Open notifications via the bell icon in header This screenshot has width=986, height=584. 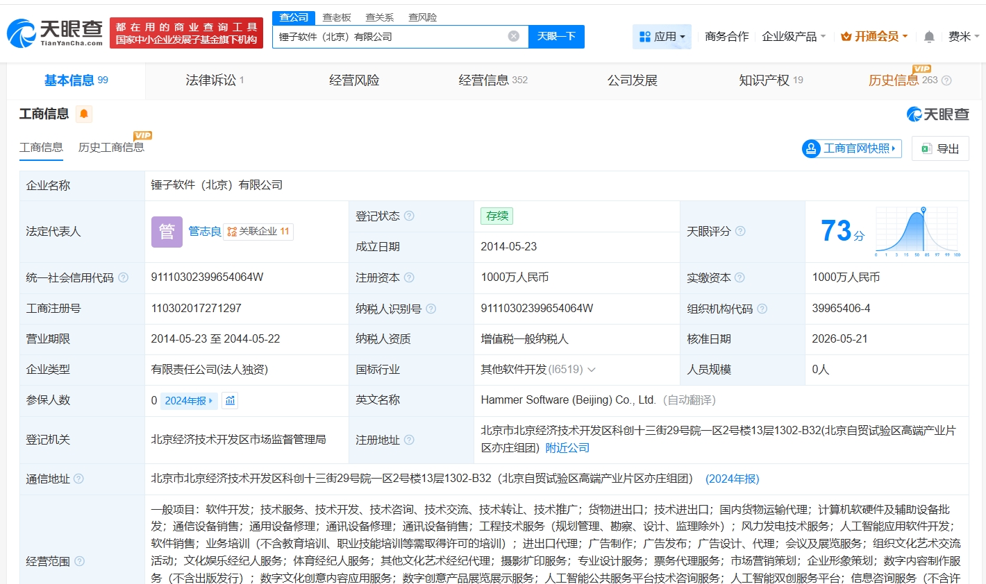click(929, 37)
